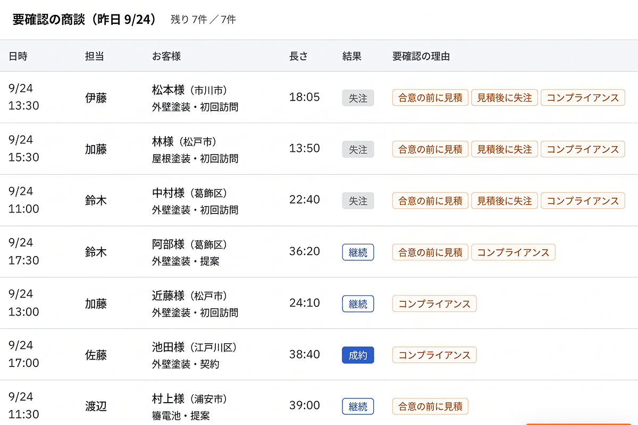Select 見積後に失注 tag in 林様 row

point(505,149)
